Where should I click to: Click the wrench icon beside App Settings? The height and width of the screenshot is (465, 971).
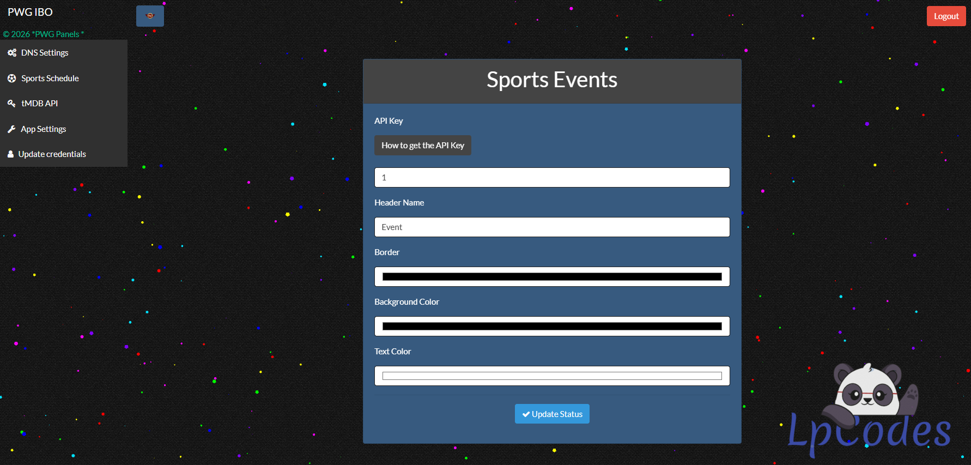[11, 129]
